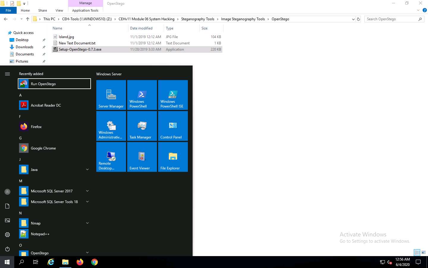Screen dimensions: 428x268
Task: Open the Action Center notifications icon
Action: [x=418, y=262]
